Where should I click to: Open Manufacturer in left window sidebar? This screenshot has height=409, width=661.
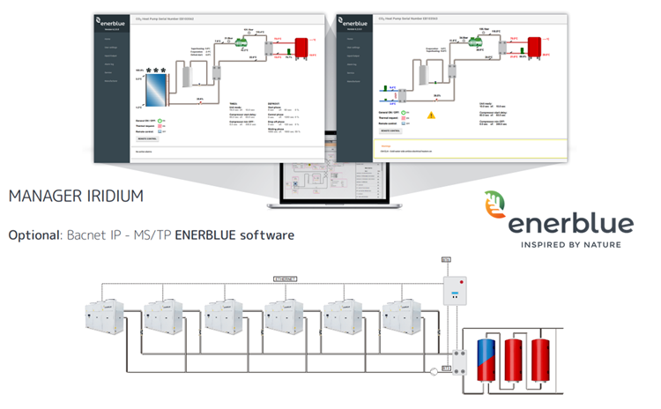tap(111, 81)
